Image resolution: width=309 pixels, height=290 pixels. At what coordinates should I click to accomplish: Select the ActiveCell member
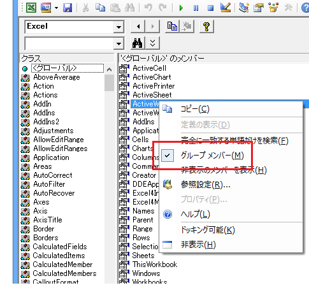point(149,68)
